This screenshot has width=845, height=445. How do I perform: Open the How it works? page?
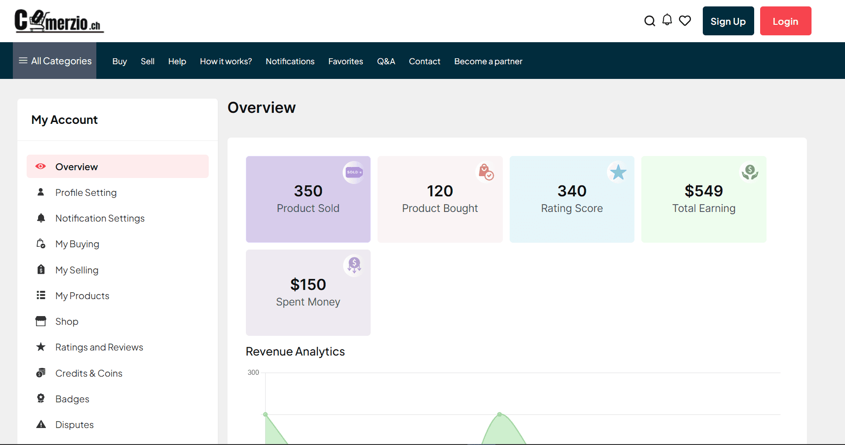click(226, 61)
